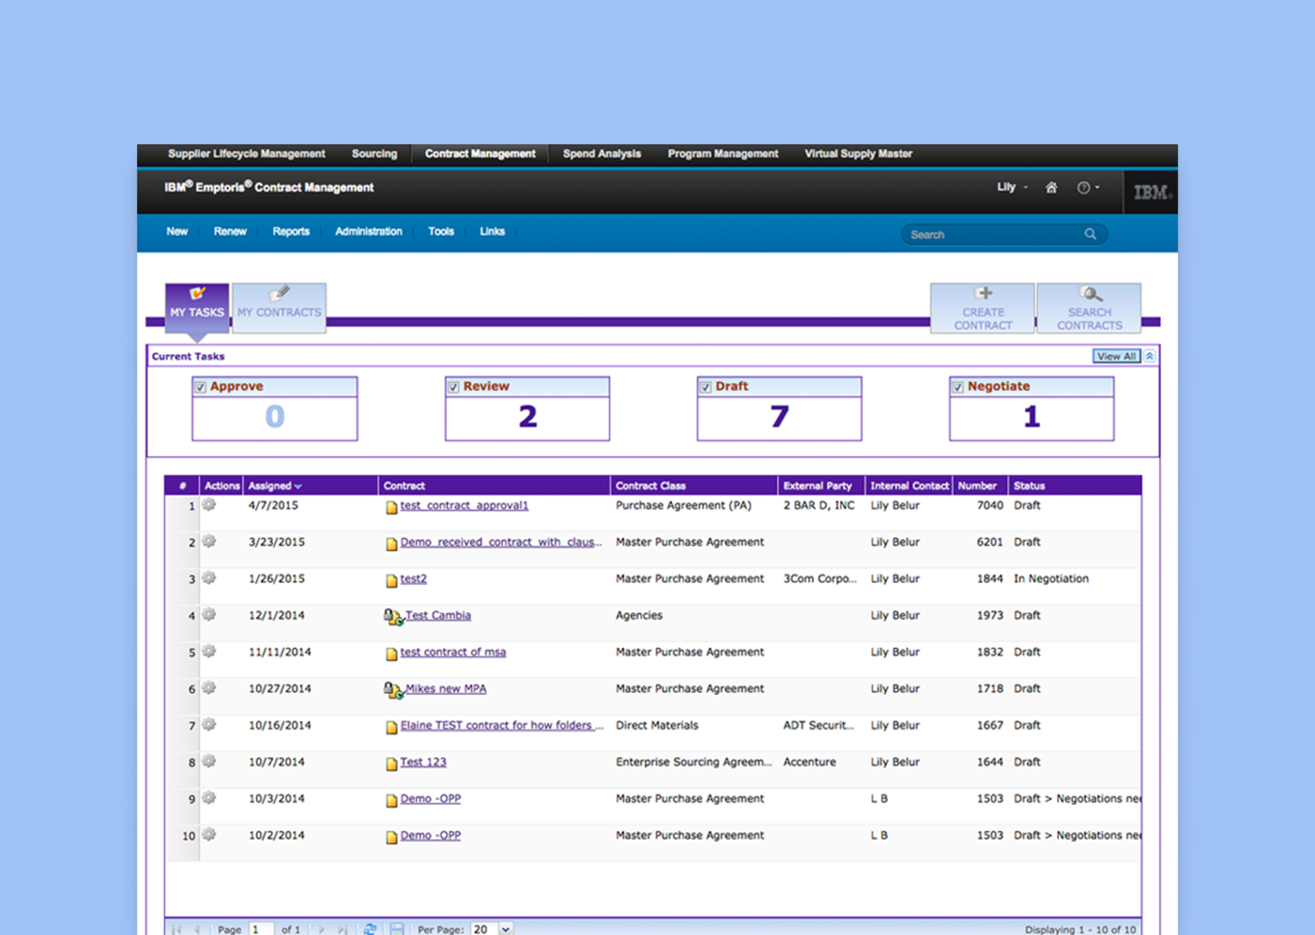This screenshot has width=1315, height=935.
Task: Collapse the Current Tasks panel
Action: (1149, 356)
